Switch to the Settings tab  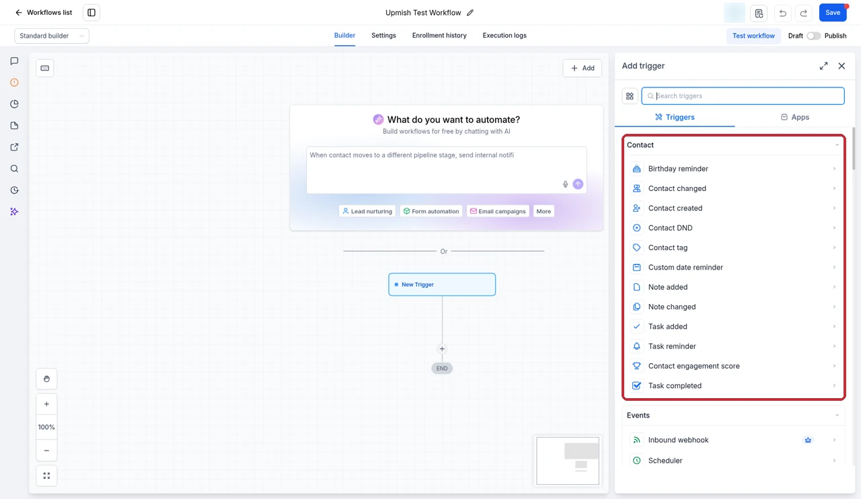tap(383, 36)
